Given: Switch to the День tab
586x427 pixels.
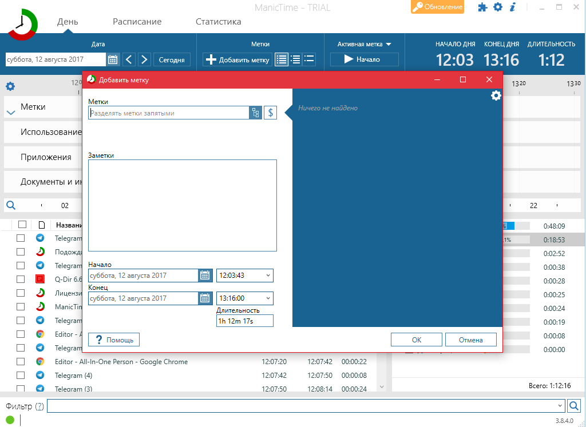Looking at the screenshot, I should (x=68, y=22).
